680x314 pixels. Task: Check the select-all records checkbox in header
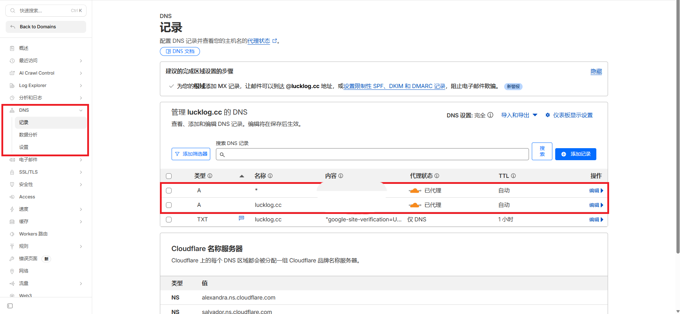click(169, 176)
